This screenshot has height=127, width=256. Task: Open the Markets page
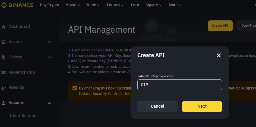[72, 5]
